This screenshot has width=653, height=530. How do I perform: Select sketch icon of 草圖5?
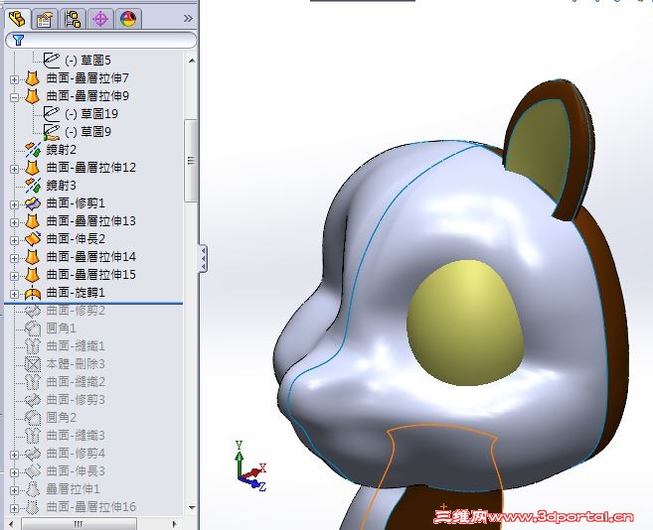(52, 60)
